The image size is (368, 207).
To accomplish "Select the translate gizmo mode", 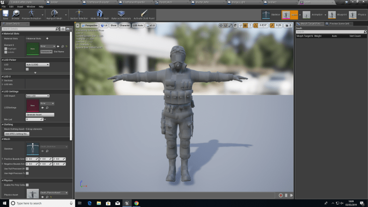I will (221, 25).
